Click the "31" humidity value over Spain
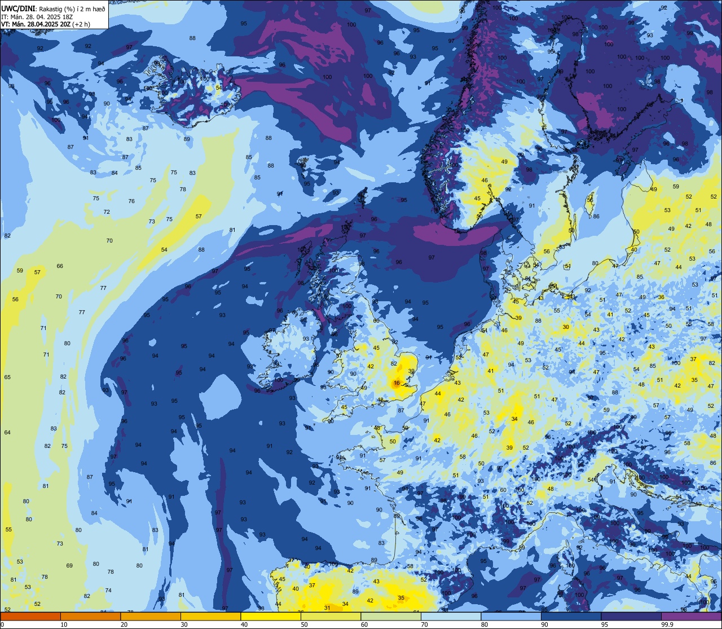This screenshot has height=629, width=722. click(327, 608)
